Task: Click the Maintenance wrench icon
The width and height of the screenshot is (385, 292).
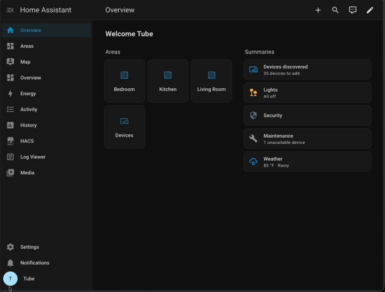Action: [253, 139]
